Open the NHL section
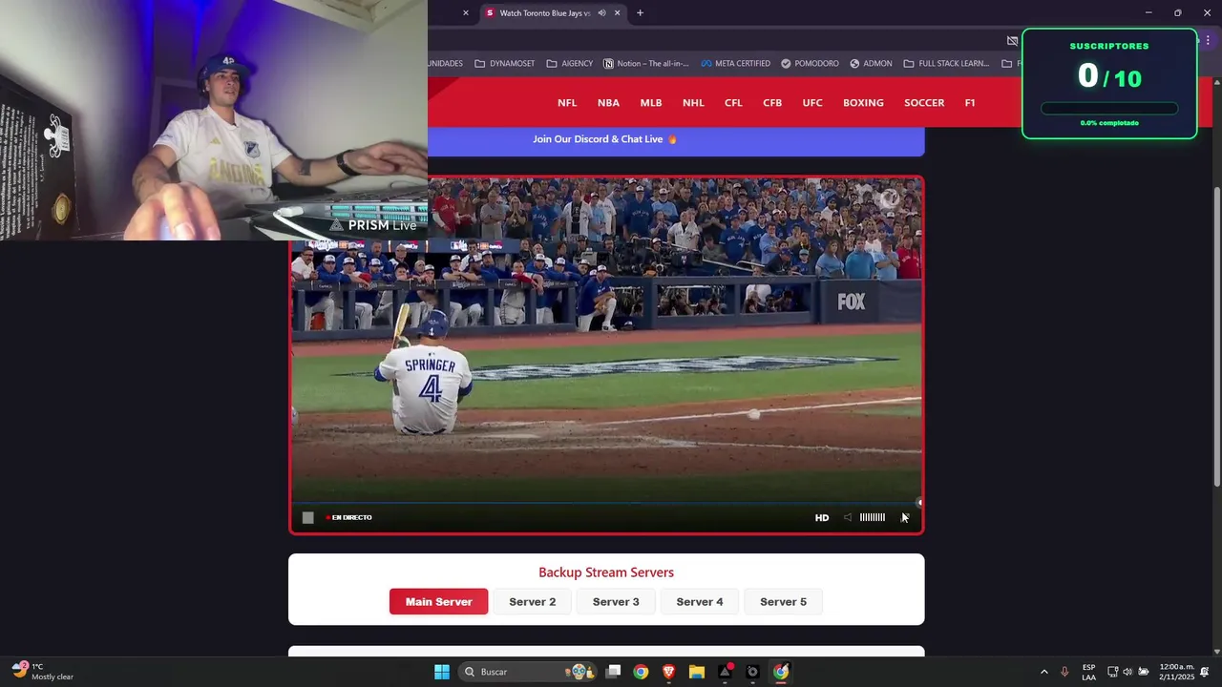Screen dimensions: 1222x687 (693, 103)
